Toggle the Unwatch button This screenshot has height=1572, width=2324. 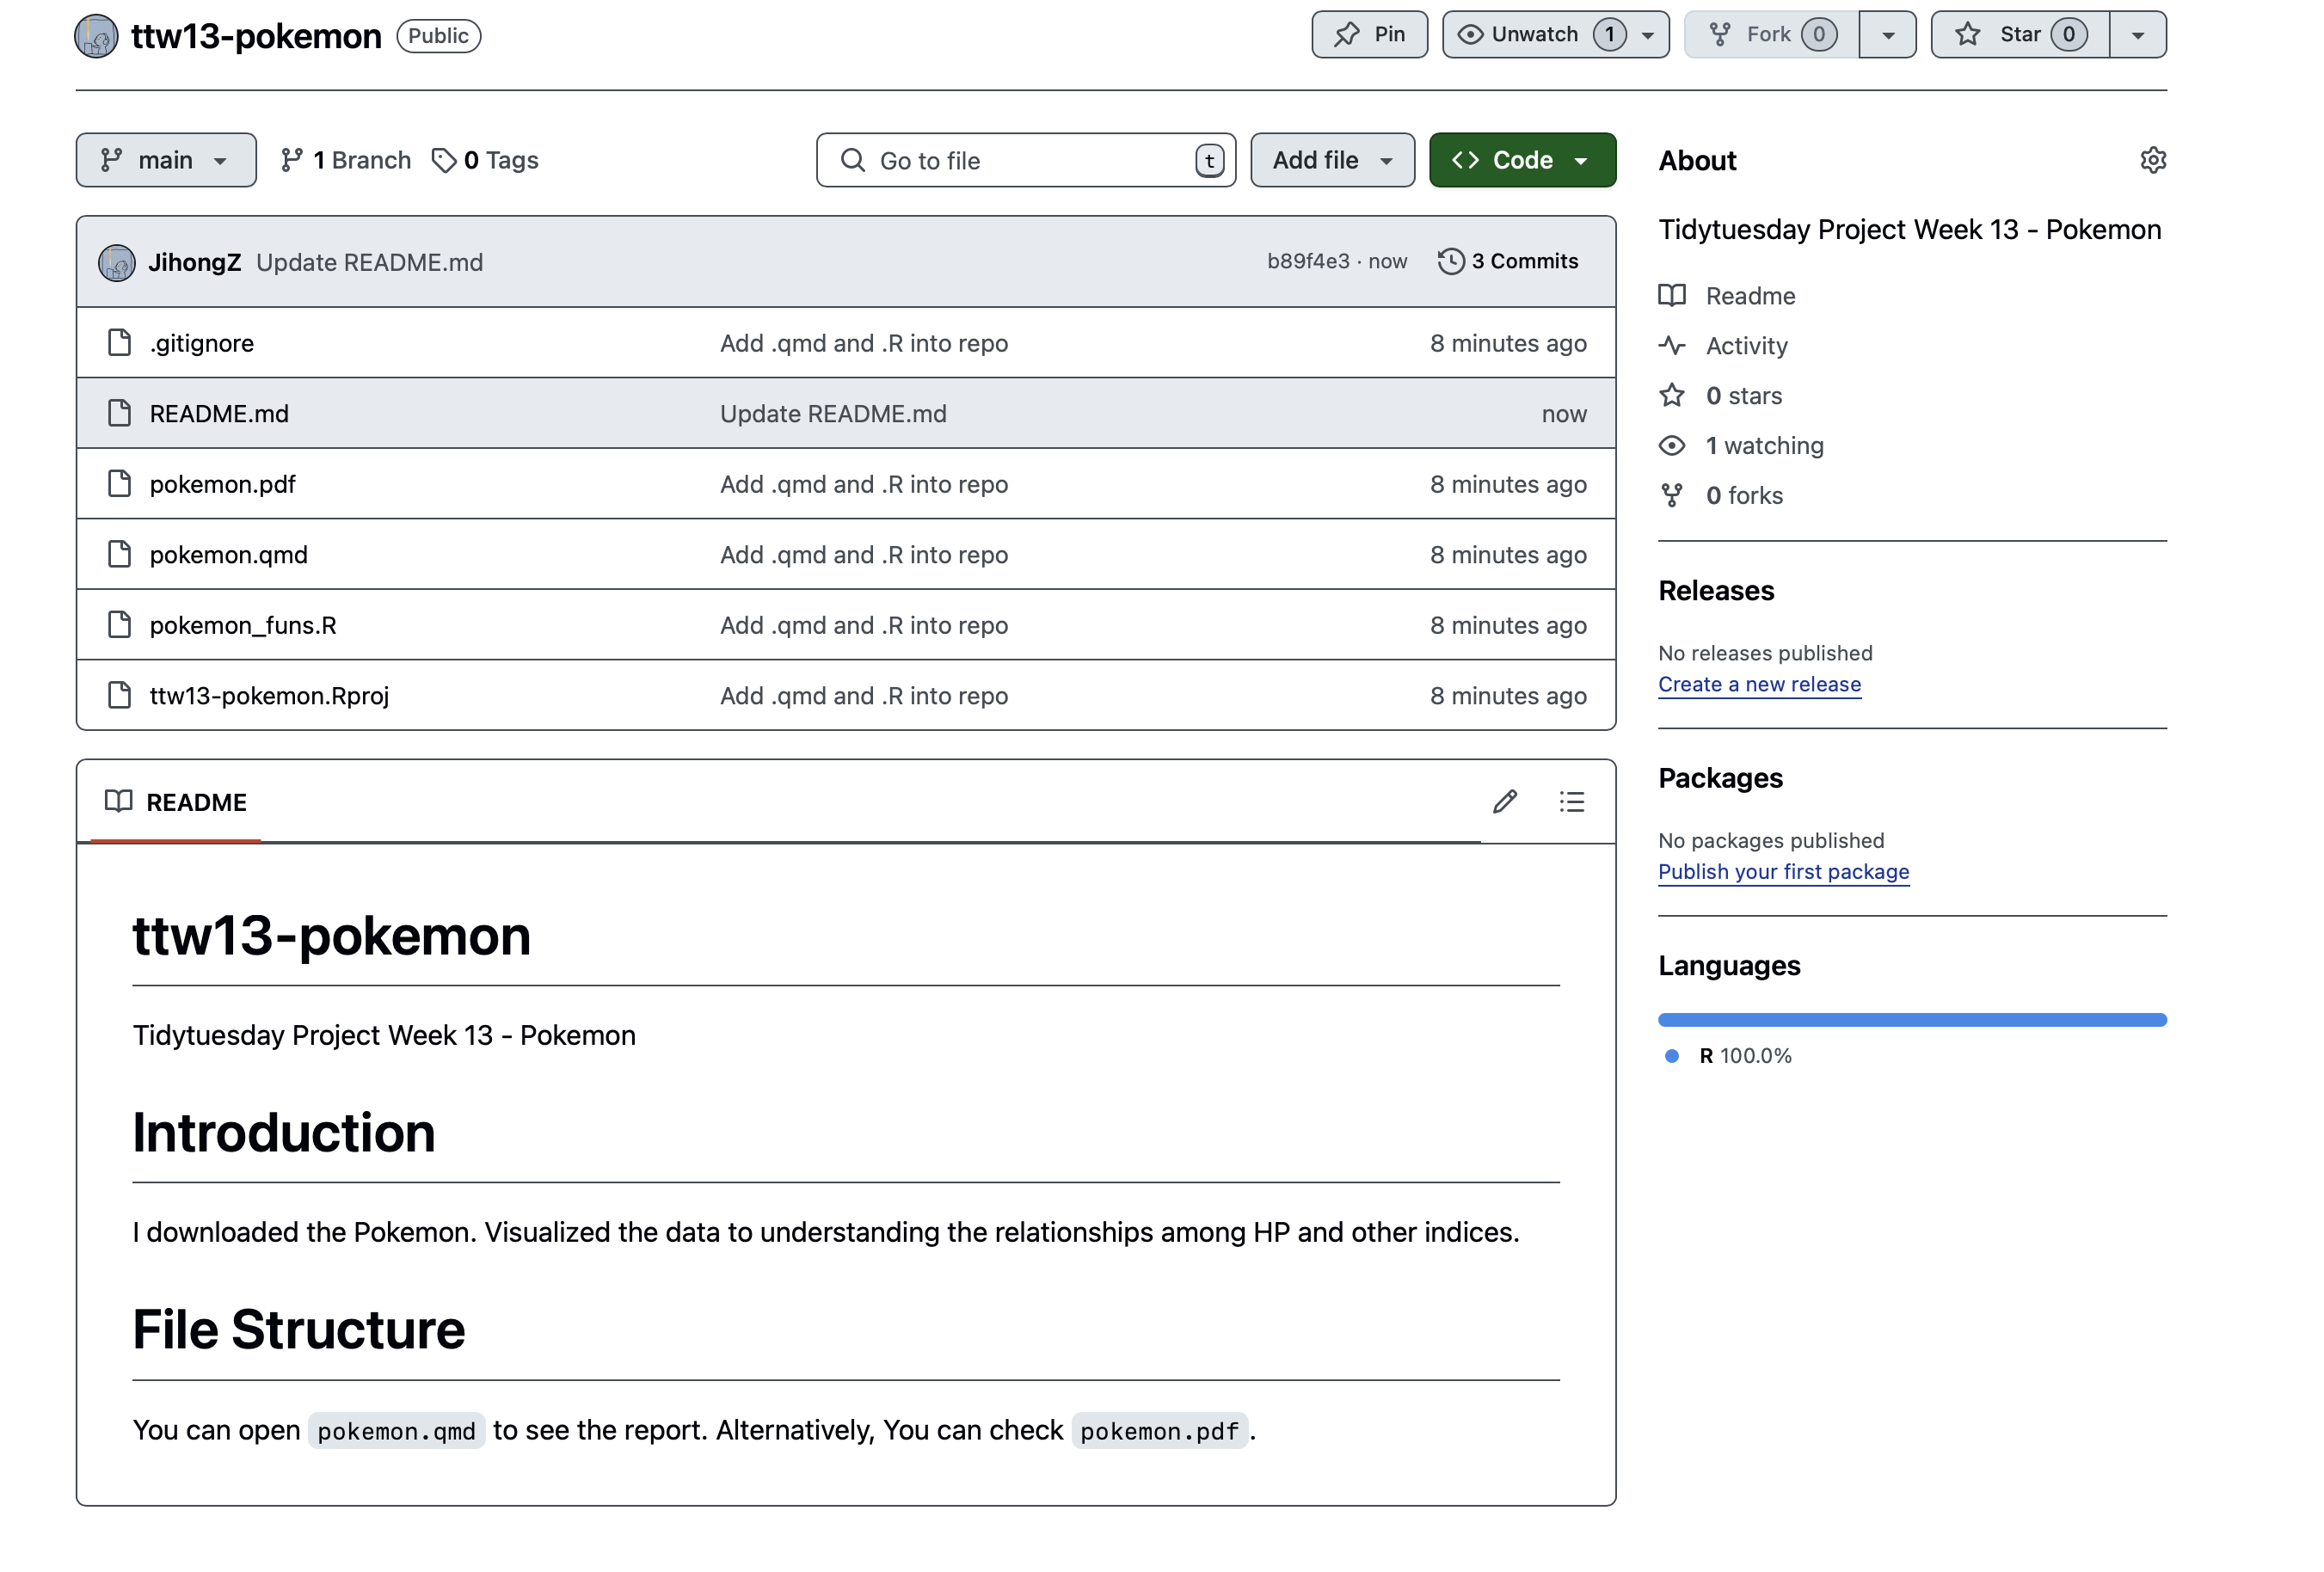1535,35
